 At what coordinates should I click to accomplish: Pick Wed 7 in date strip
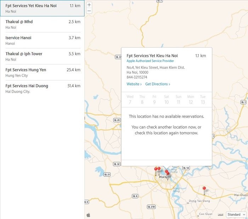pyautogui.click(x=130, y=99)
